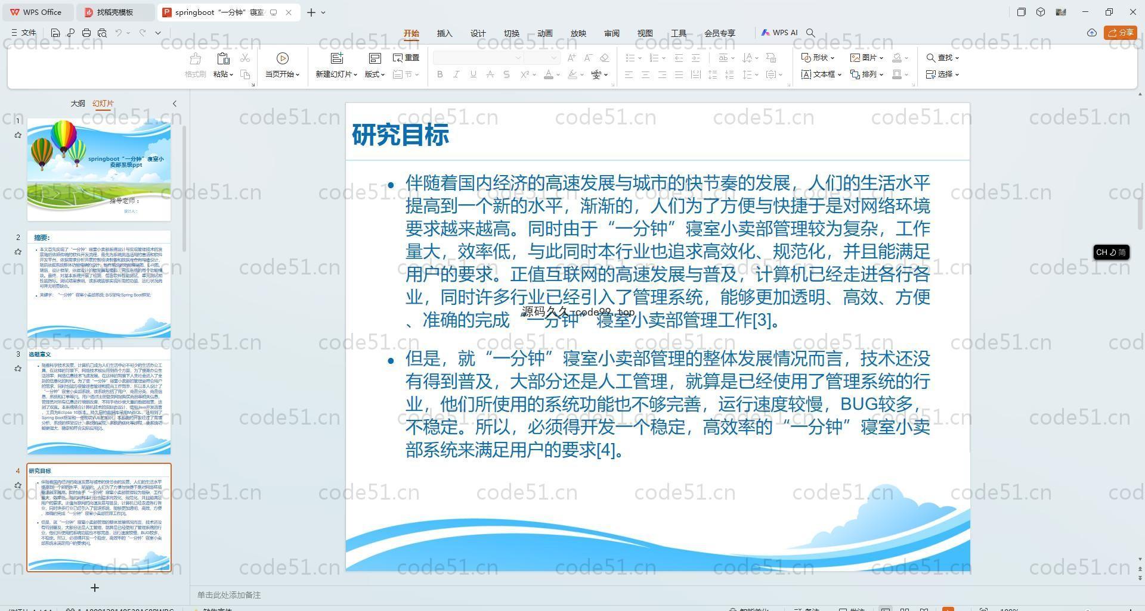Increase font size with A+ icon
1145x611 pixels.
tap(571, 58)
